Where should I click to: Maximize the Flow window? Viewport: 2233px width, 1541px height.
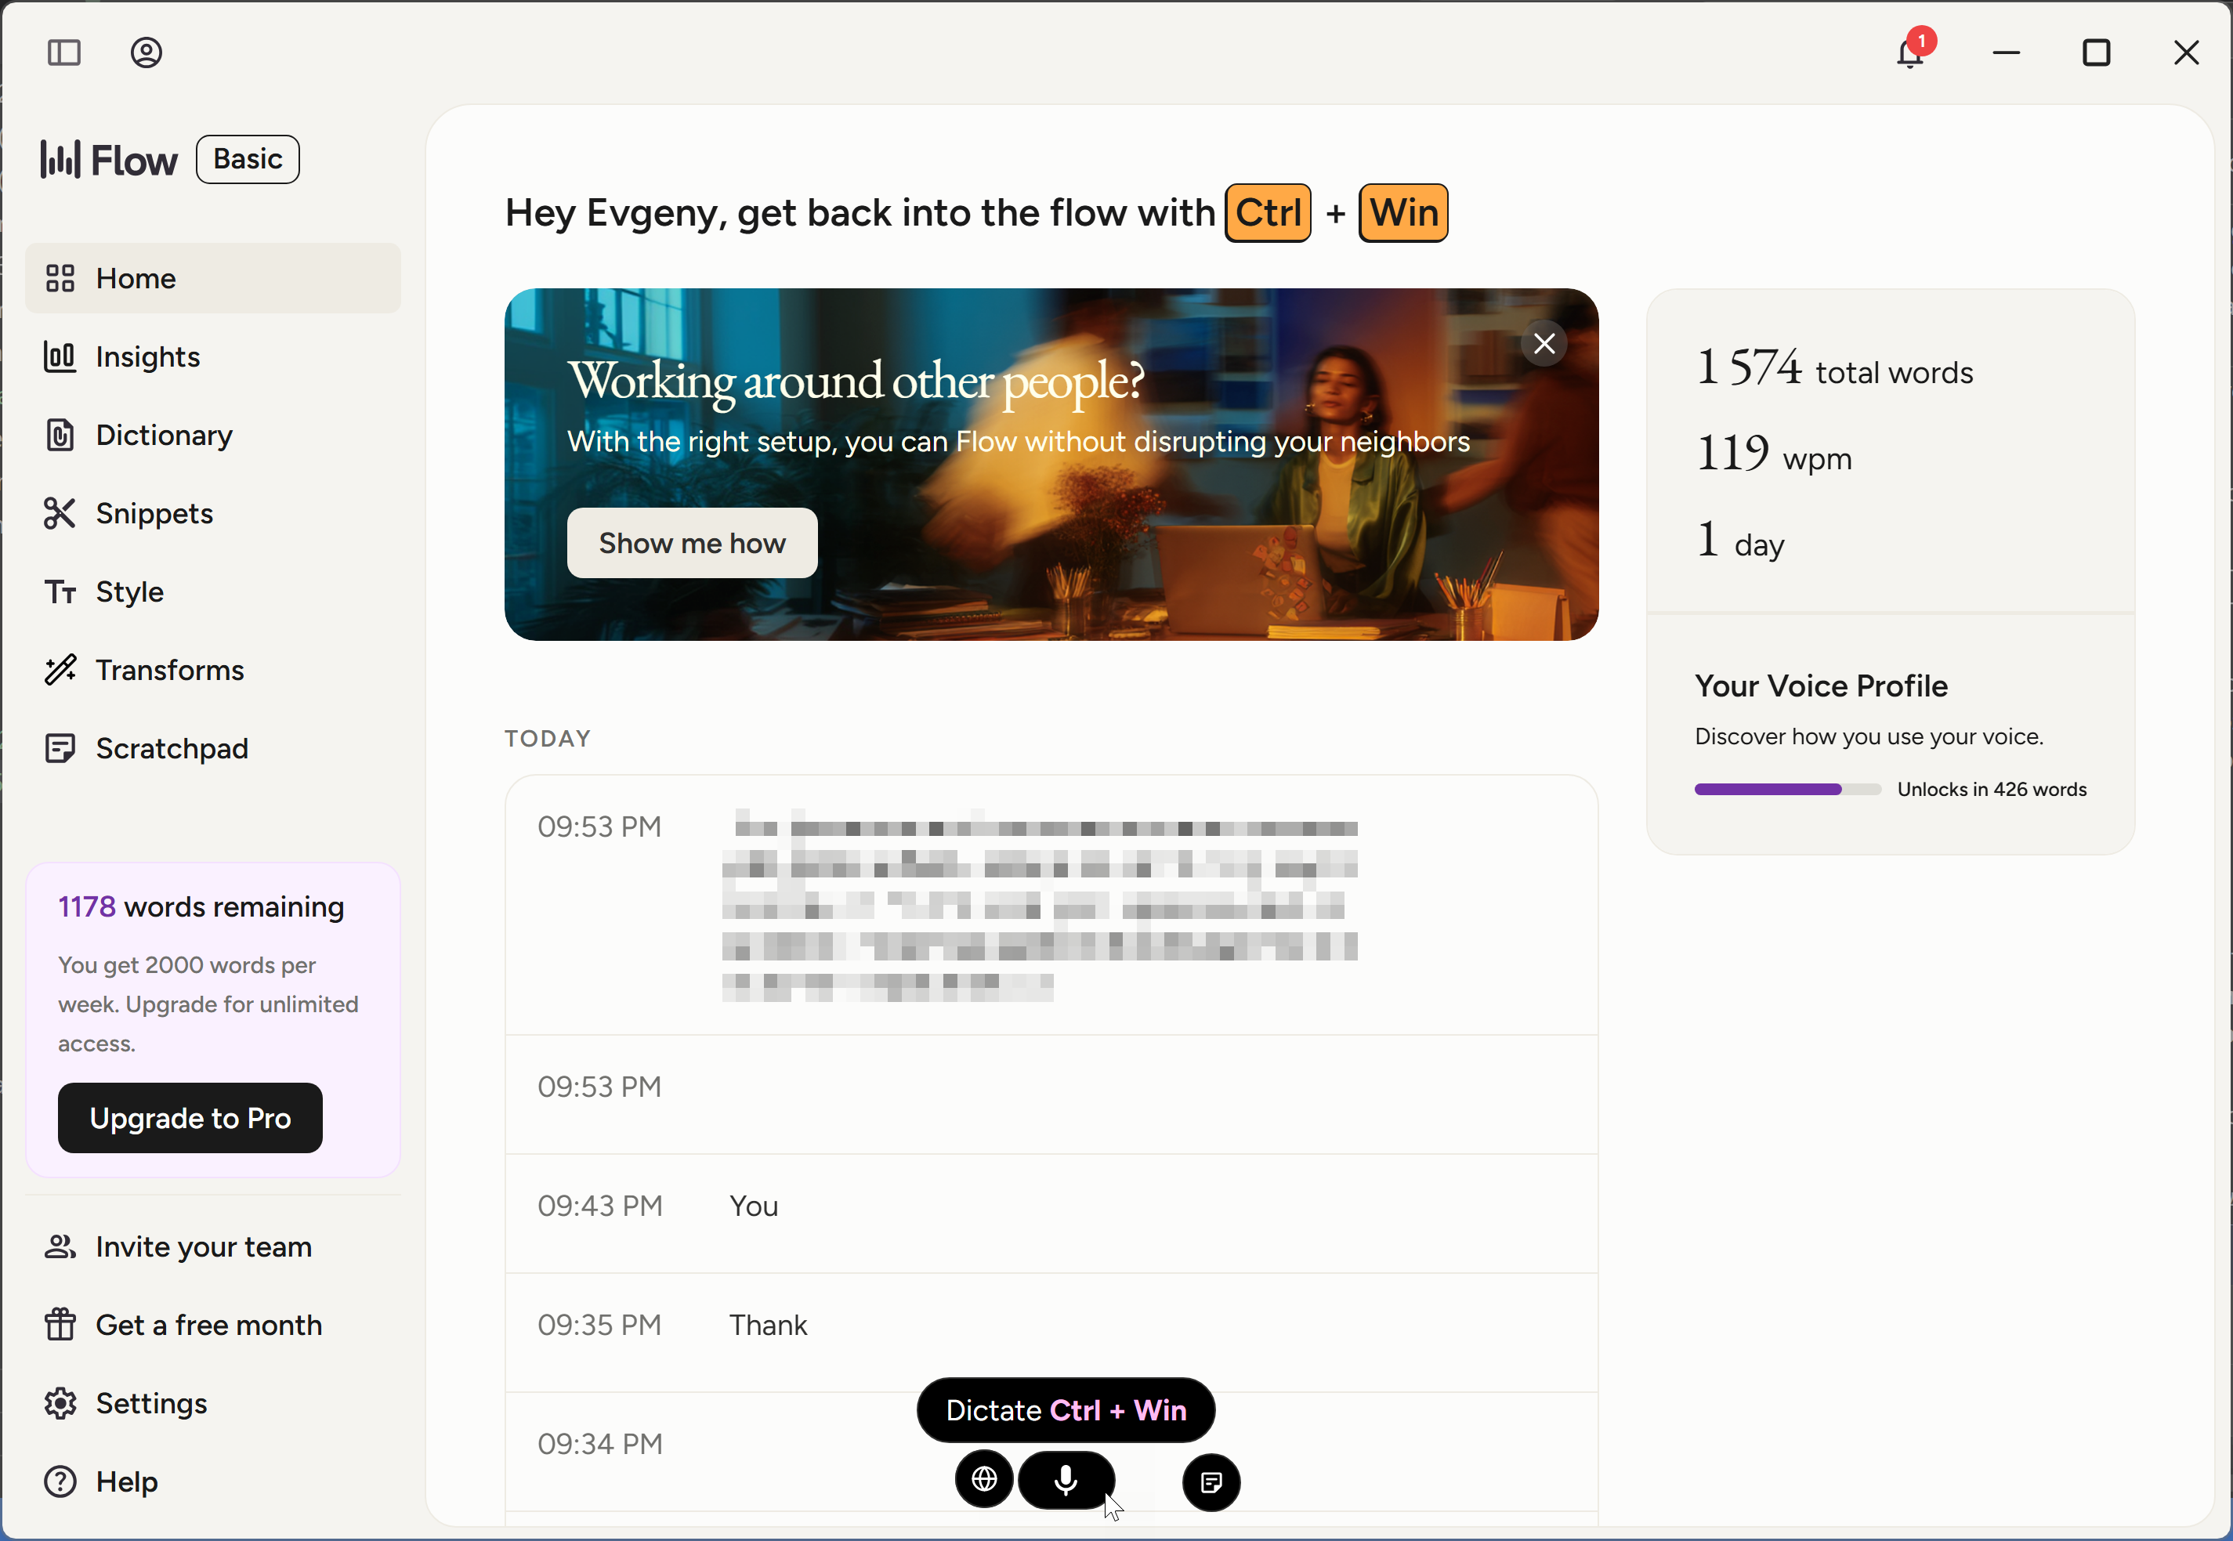2096,52
